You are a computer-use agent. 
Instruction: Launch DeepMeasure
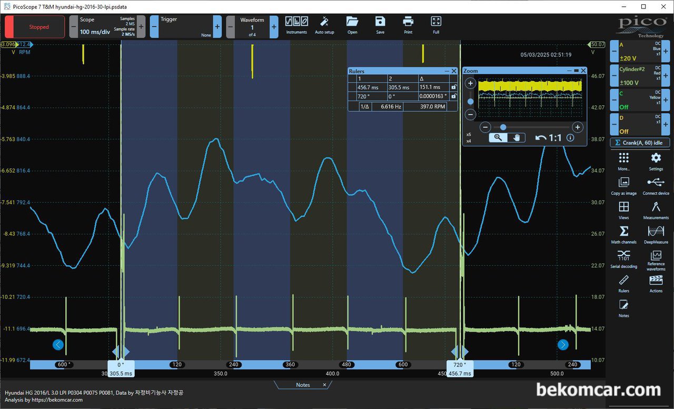(x=656, y=235)
